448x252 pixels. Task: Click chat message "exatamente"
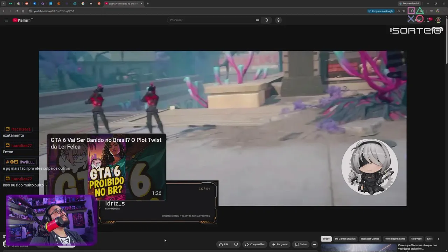tap(13, 135)
